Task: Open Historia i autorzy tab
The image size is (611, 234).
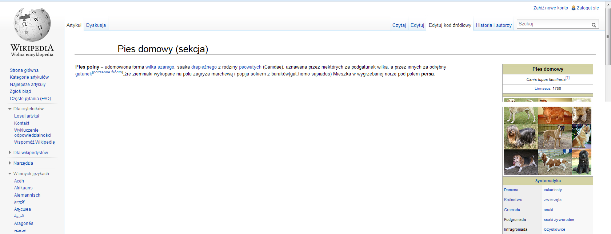Action: pos(494,25)
